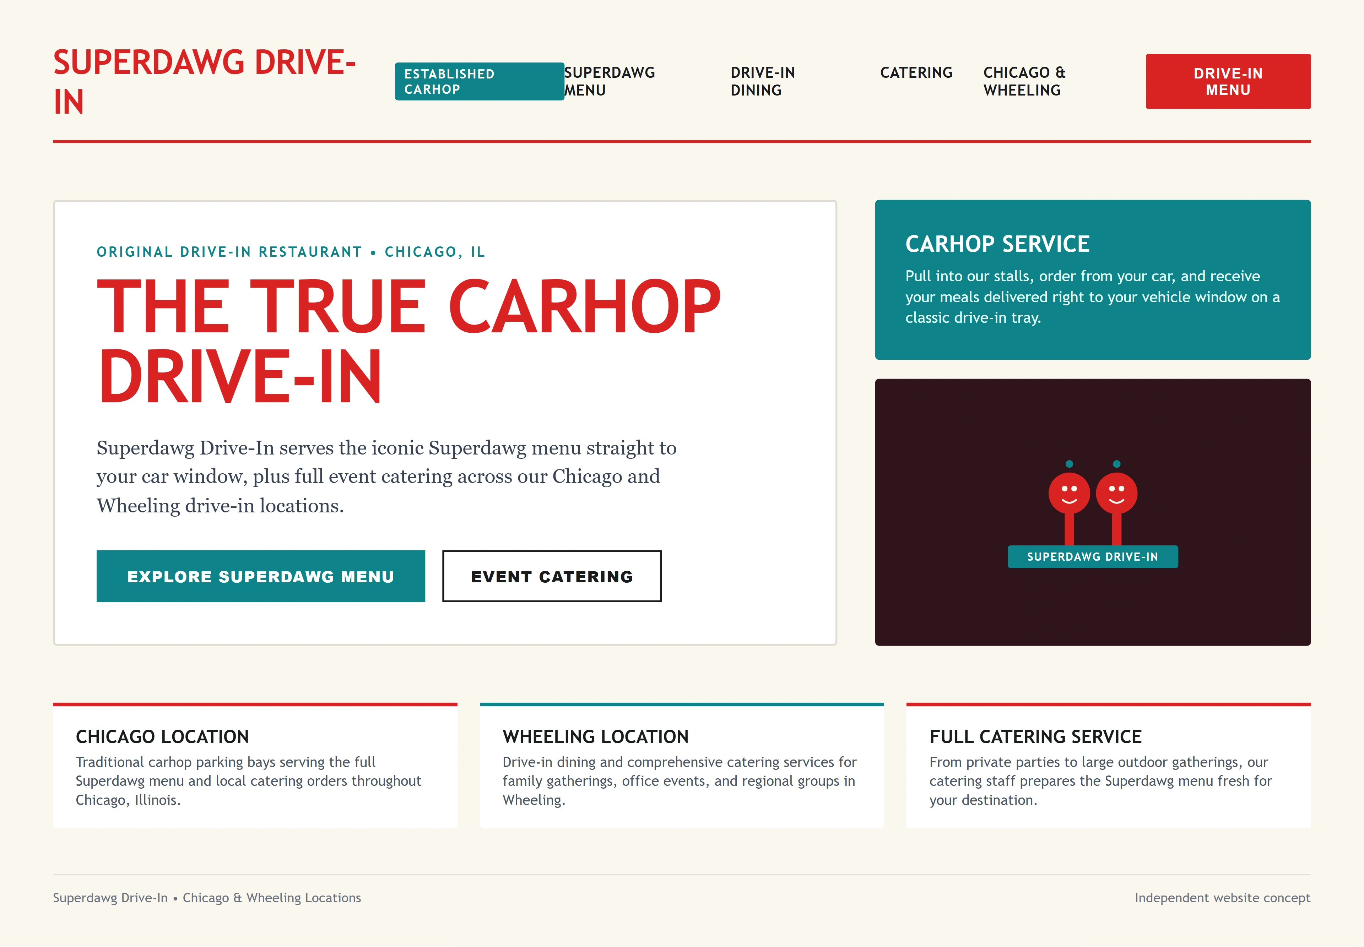Click the Carhop Service description paragraph

(1092, 297)
